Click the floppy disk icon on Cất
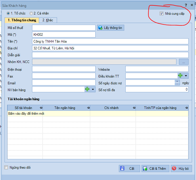This screenshot has height=180, width=196. click(x=122, y=168)
